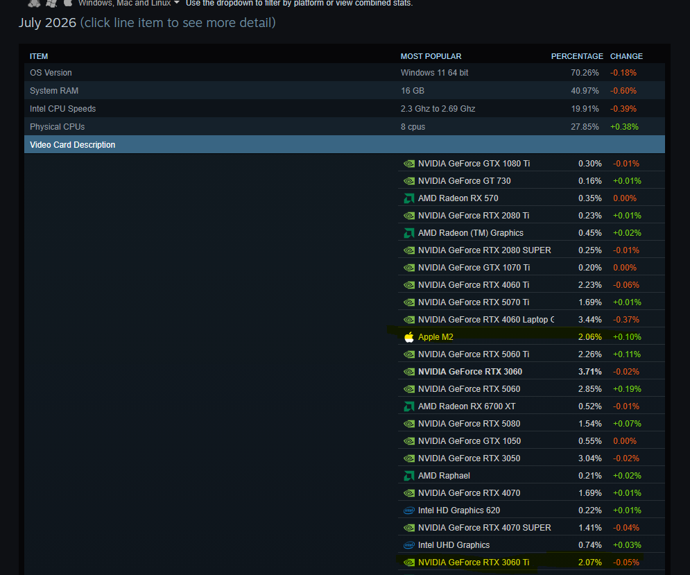Screen dimensions: 690x575
Task: Click the +0.19% RTX 5060 change value
Action: pyautogui.click(x=627, y=389)
